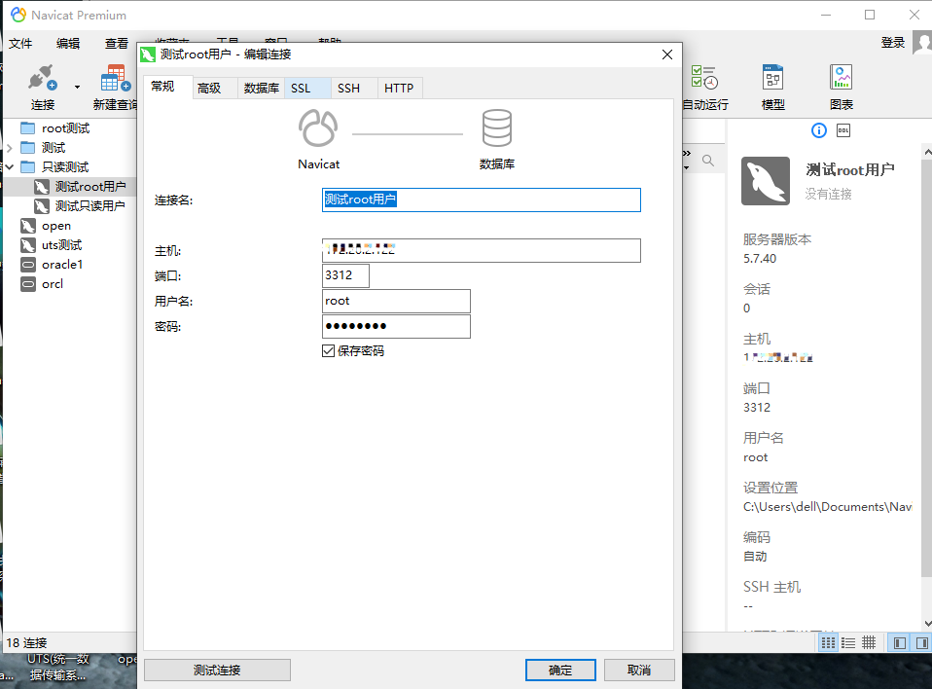Screen dimensions: 932x689
Task: Select the orcl connection
Action: tap(53, 284)
